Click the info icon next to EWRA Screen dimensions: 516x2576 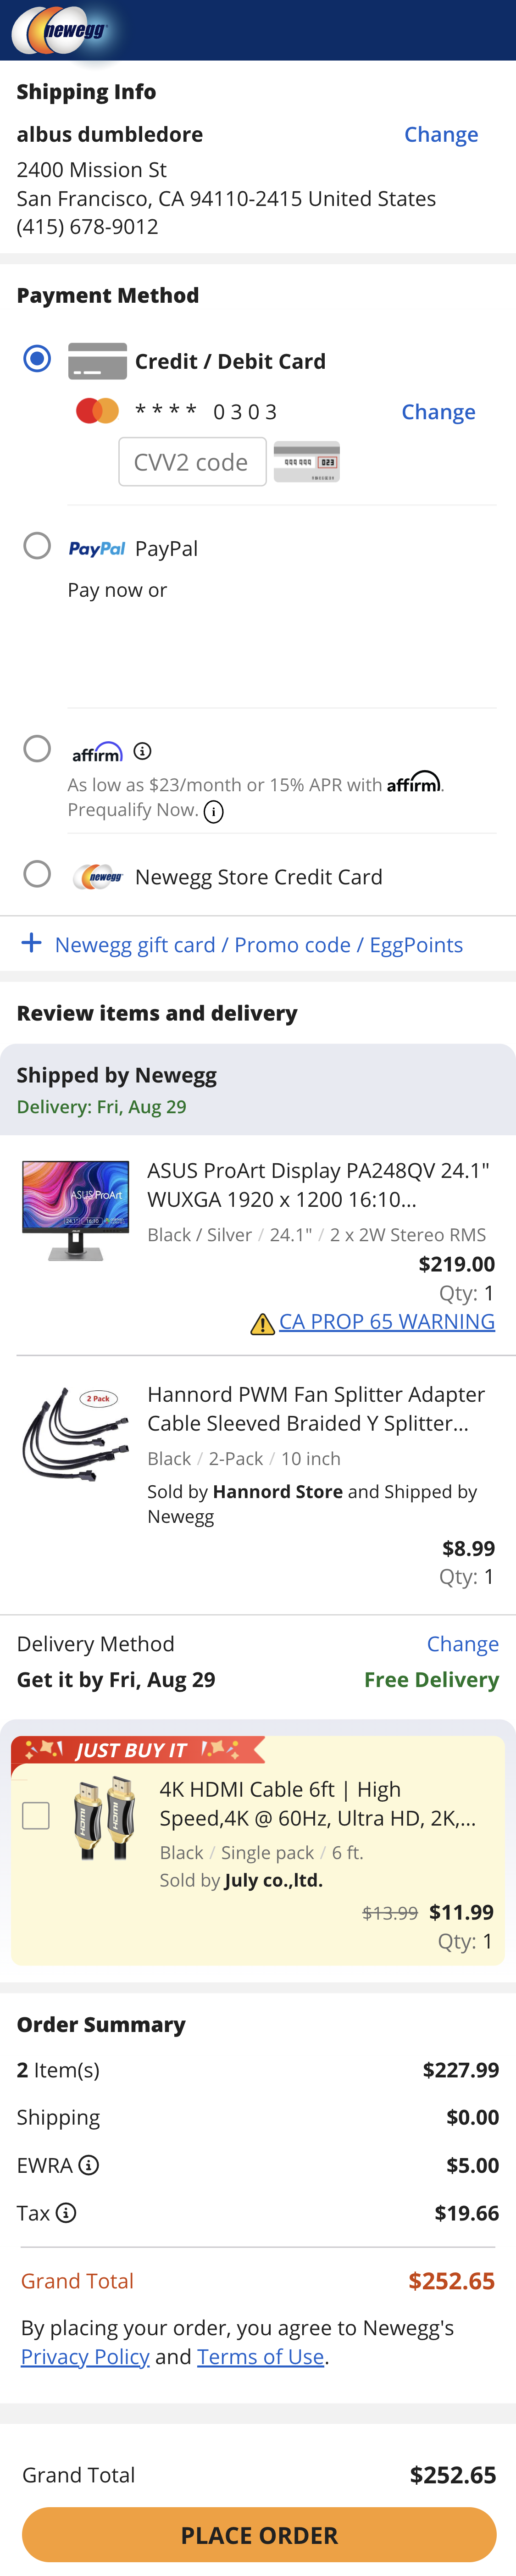89,2165
